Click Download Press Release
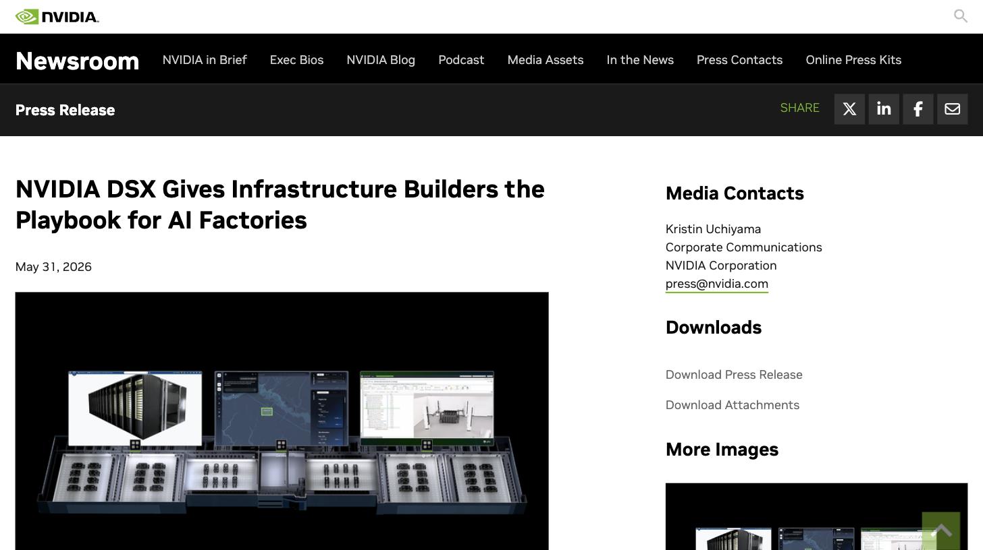Screen dimensions: 983x550 [x=734, y=375]
